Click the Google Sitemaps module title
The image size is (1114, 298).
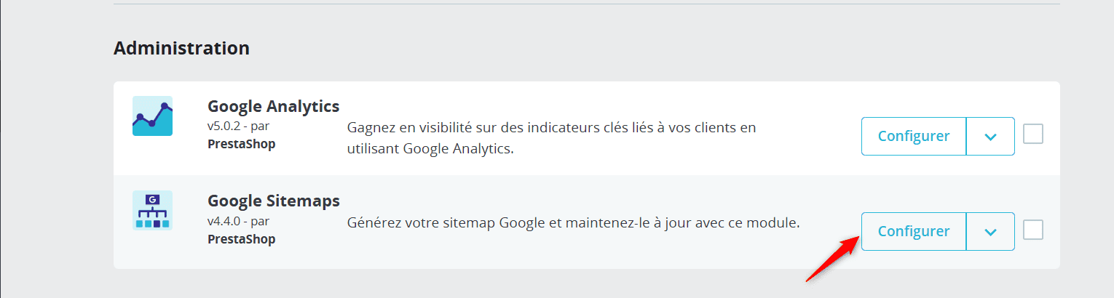coord(274,201)
